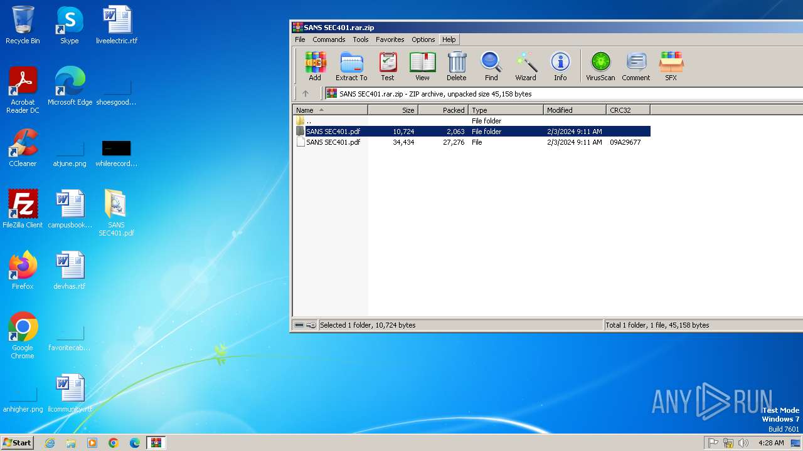Select the Skype desktop shortcut
Image resolution: width=803 pixels, height=451 pixels.
click(x=70, y=26)
